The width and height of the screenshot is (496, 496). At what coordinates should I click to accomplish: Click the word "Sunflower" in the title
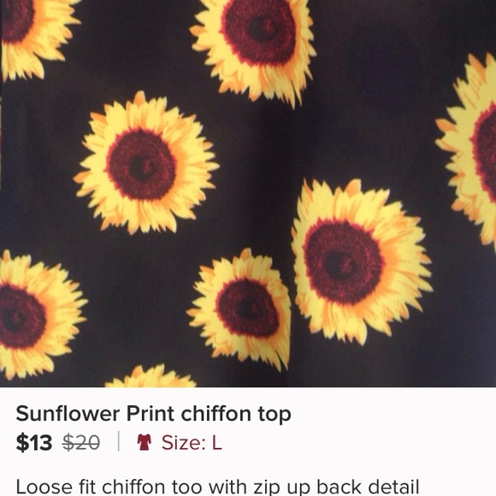coord(68,414)
